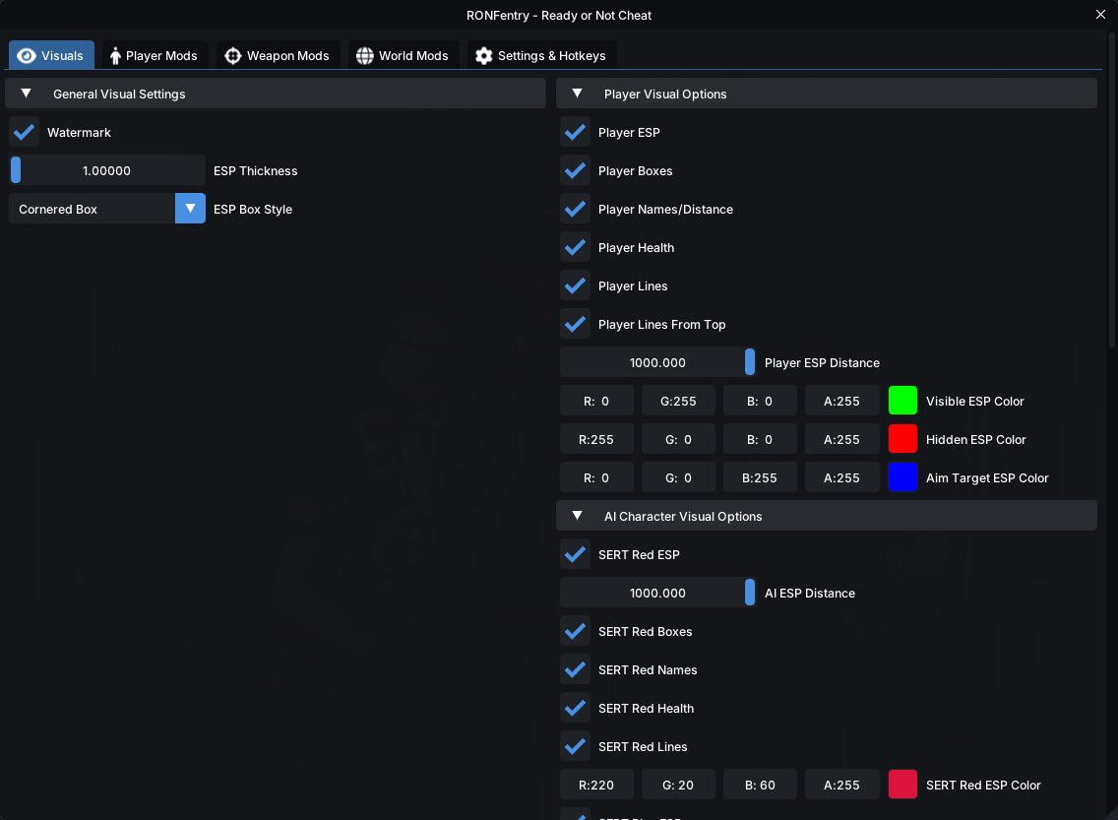Select the A:255 field of SERT Red ESP Color
1118x820 pixels.
point(842,785)
